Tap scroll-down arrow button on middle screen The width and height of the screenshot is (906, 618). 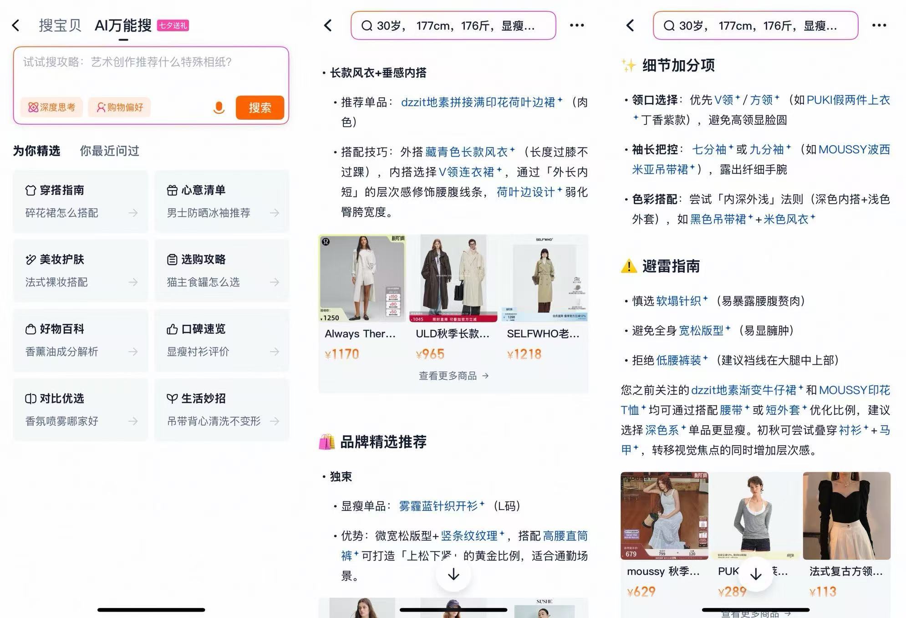(x=453, y=574)
